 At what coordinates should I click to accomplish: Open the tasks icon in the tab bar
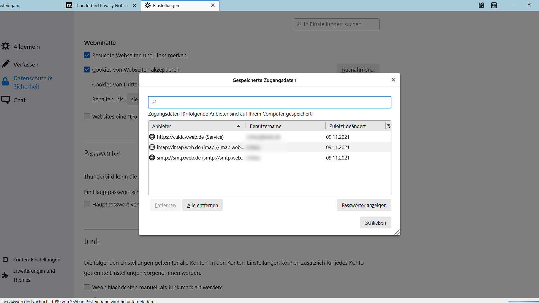494,5
